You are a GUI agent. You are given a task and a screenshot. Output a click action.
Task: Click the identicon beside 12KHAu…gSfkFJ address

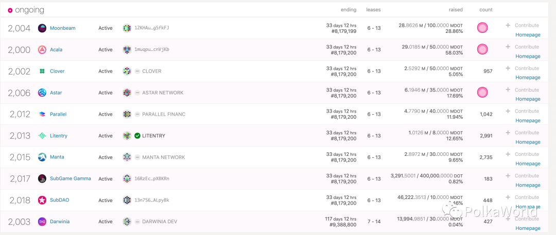[127, 28]
